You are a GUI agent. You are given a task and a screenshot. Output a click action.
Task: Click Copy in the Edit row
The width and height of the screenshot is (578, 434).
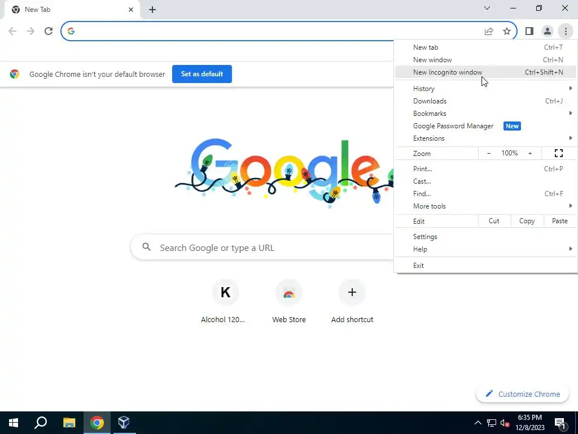click(x=527, y=221)
